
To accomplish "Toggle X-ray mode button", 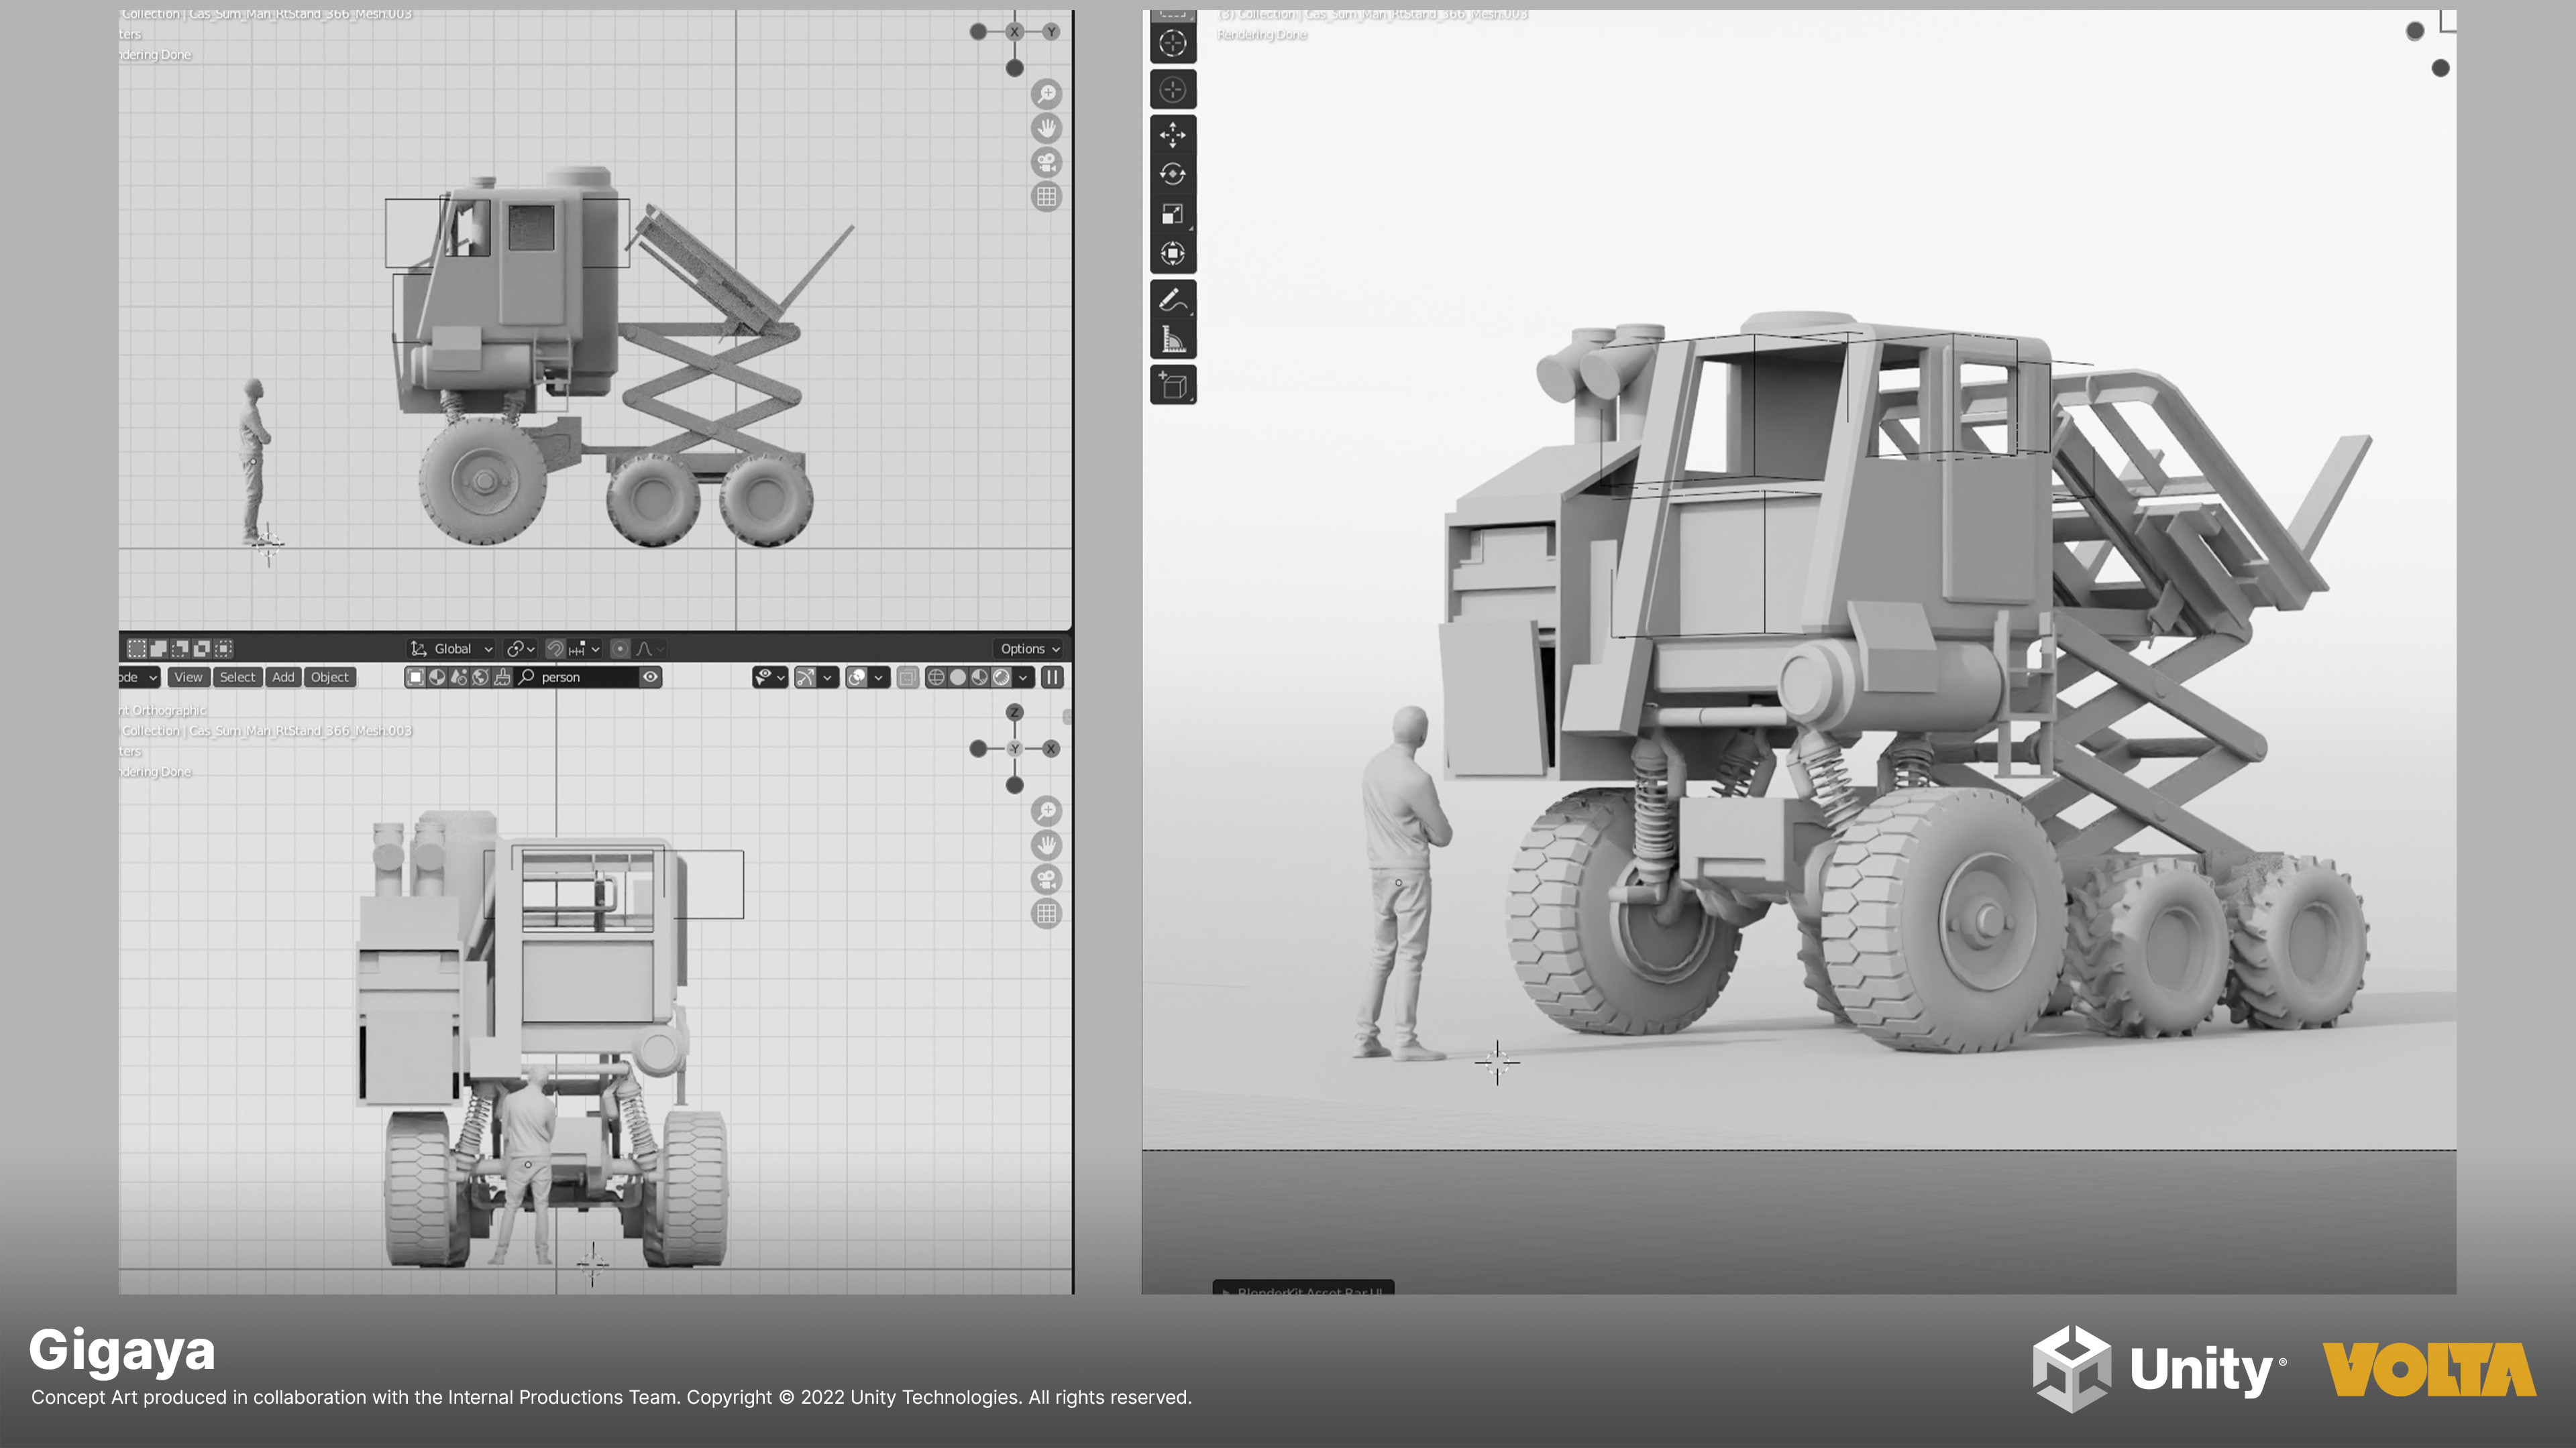I will (908, 678).
